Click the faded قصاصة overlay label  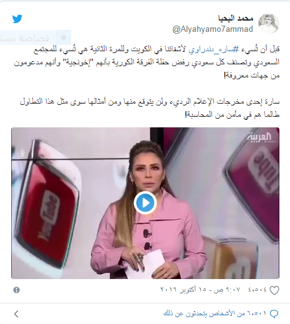pyautogui.click(x=25, y=38)
